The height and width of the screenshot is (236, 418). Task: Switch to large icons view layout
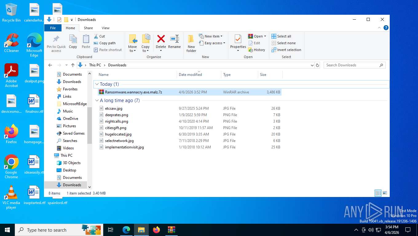pos(384,193)
